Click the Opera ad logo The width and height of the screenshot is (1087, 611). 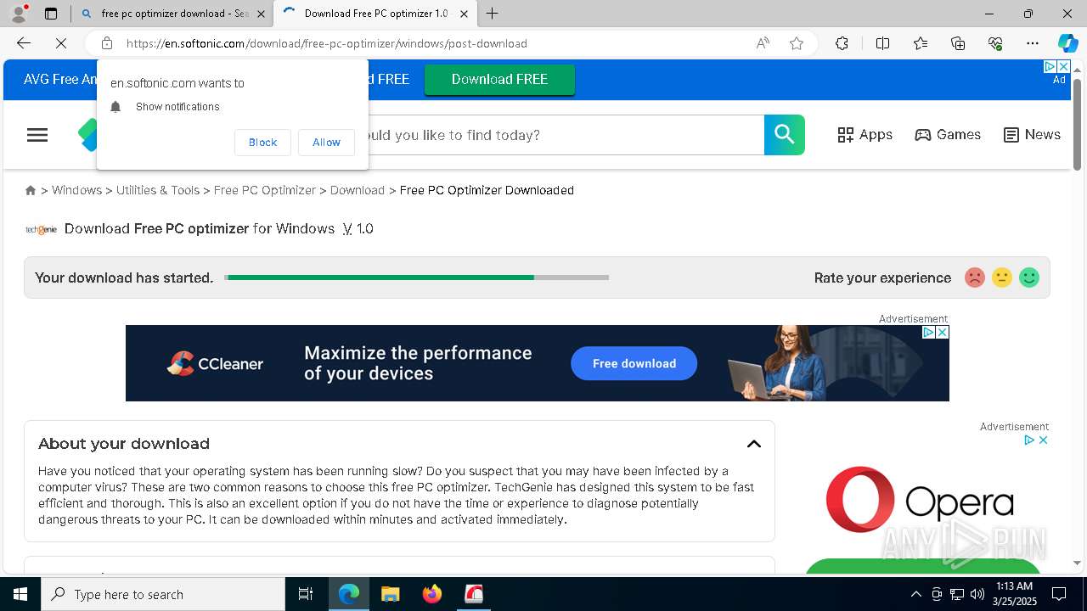(920, 499)
